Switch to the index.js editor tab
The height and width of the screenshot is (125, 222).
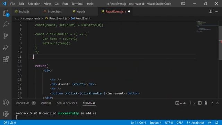pyautogui.click(x=26, y=11)
